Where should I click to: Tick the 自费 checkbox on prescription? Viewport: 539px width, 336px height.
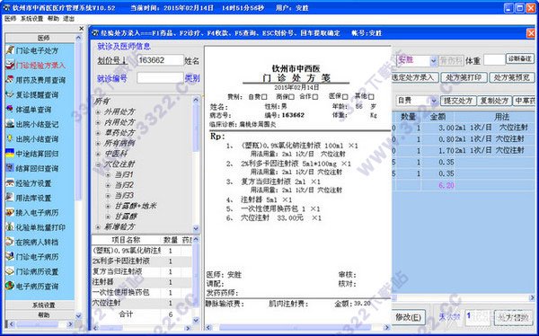coord(264,97)
